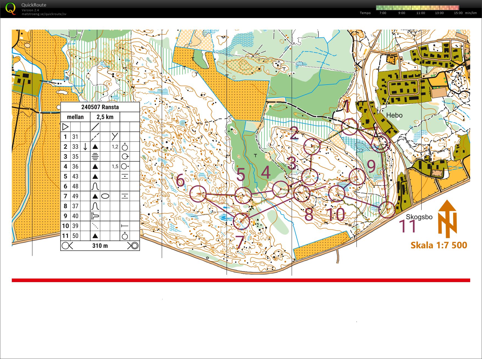Click the red bar below the map

tap(241, 280)
